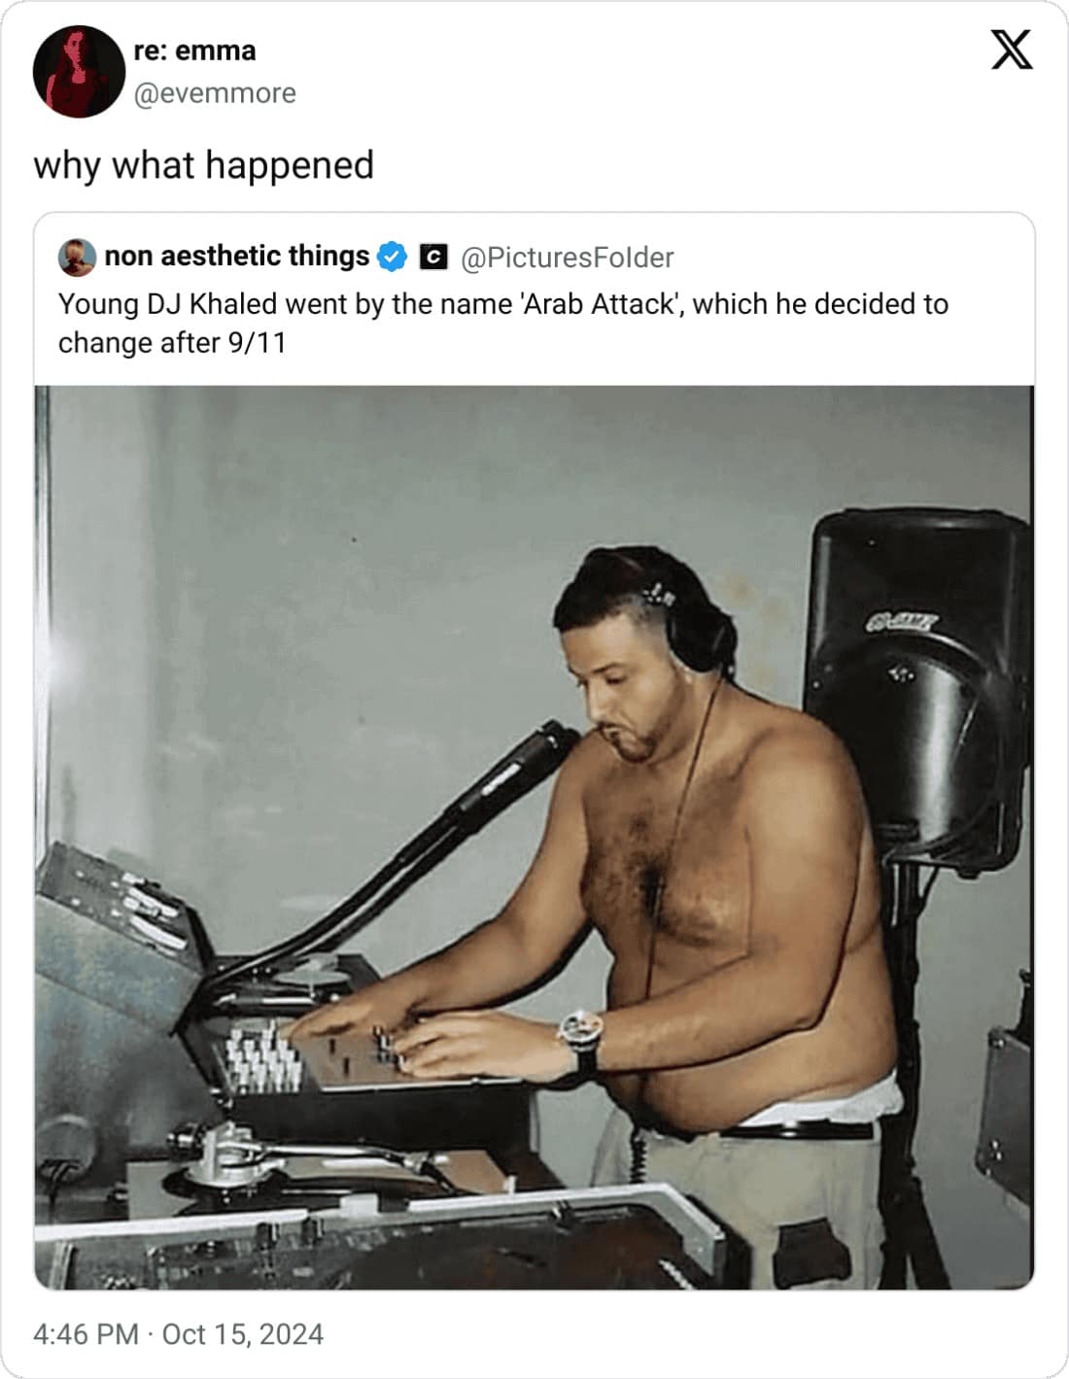Open non aesthetic things' small avatar
Screen dimensions: 1069x1379
point(77,257)
